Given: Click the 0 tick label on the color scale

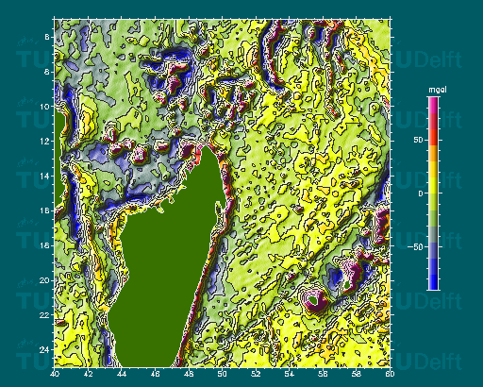Looking at the screenshot, I should point(421,193).
